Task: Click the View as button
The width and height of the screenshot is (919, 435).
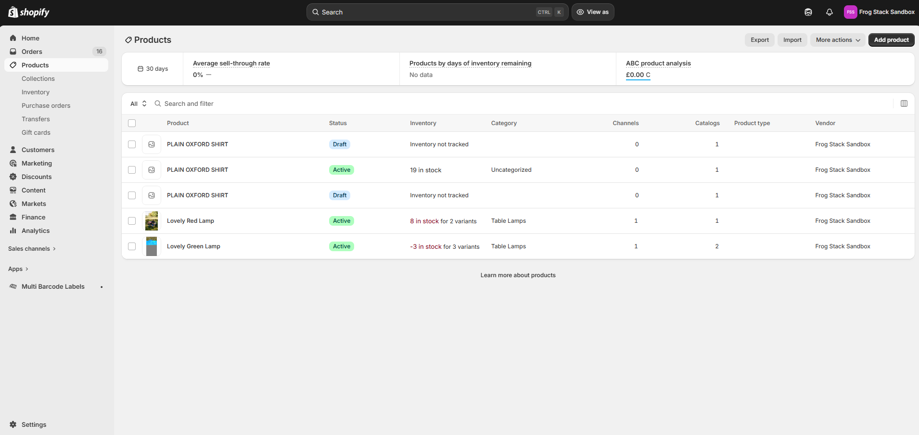Action: [x=593, y=12]
